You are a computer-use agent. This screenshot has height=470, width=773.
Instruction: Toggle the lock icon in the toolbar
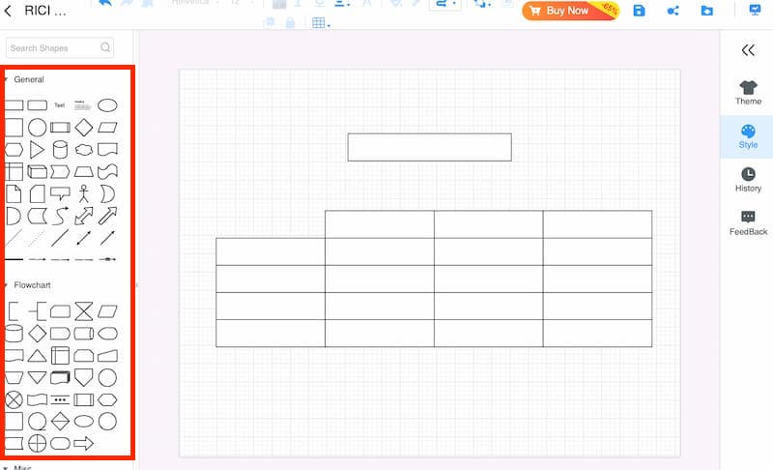[291, 22]
